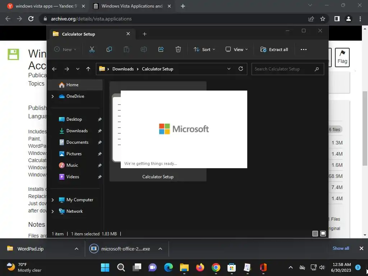Image resolution: width=368 pixels, height=276 pixels.
Task: Add a new File Explorer tab
Action: point(144,34)
